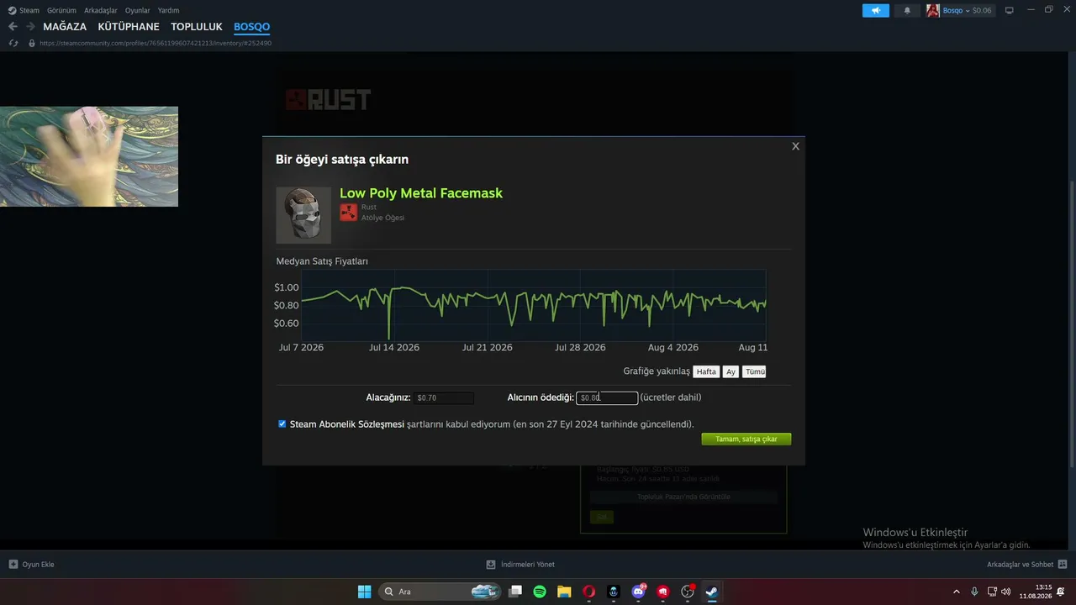This screenshot has width=1076, height=605.
Task: Launch Opera browser from taskbar
Action: pyautogui.click(x=589, y=592)
